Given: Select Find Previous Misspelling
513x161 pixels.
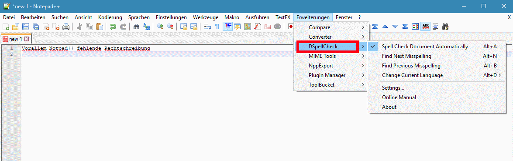Looking at the screenshot, I should 437,66.
